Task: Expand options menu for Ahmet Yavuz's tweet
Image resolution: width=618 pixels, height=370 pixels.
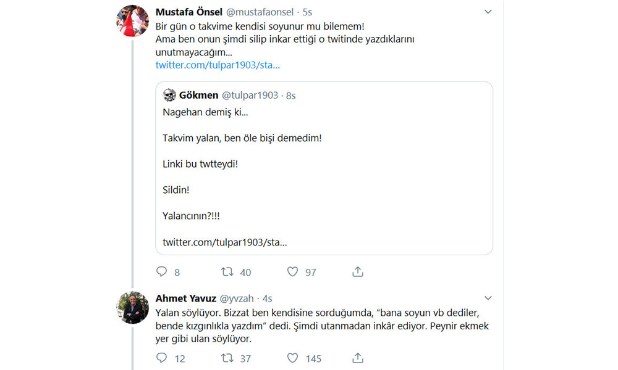Action: point(488,299)
